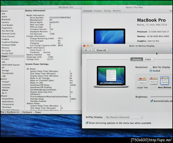Select Volumes under Network
The height and width of the screenshot is (143, 173).
click(6, 88)
